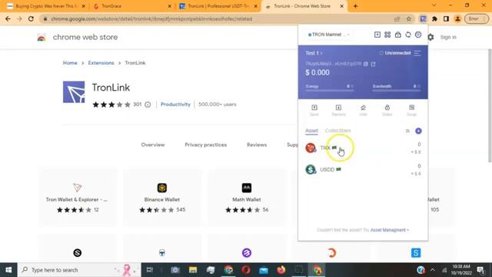Refresh the wallet with the sync icon

tap(408, 35)
